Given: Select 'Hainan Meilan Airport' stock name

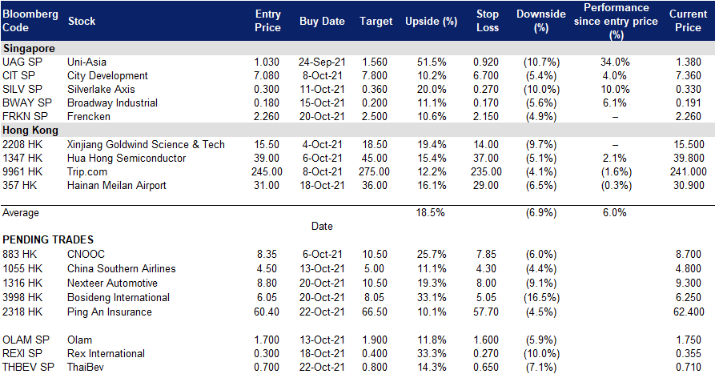Looking at the screenshot, I should [117, 186].
